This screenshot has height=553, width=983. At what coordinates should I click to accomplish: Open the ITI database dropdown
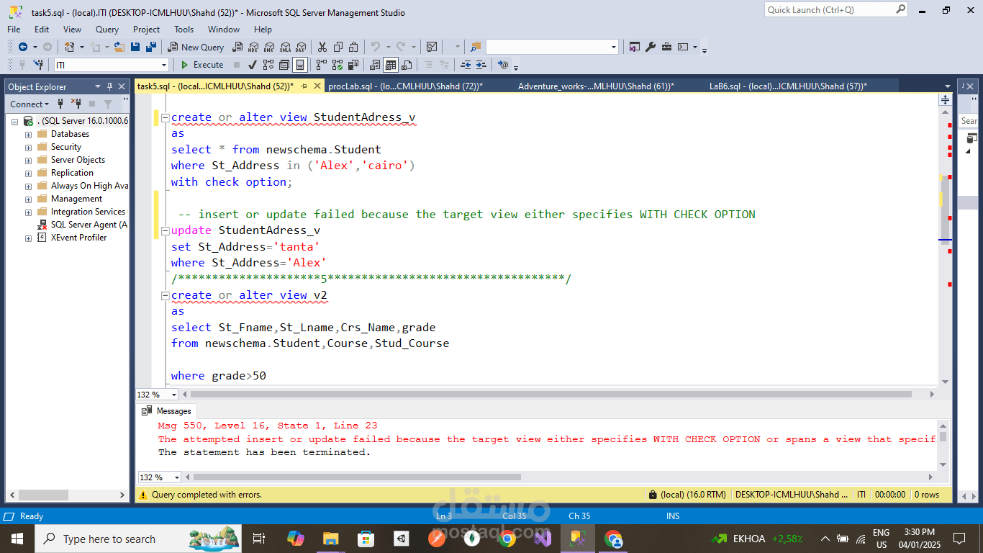pos(163,66)
